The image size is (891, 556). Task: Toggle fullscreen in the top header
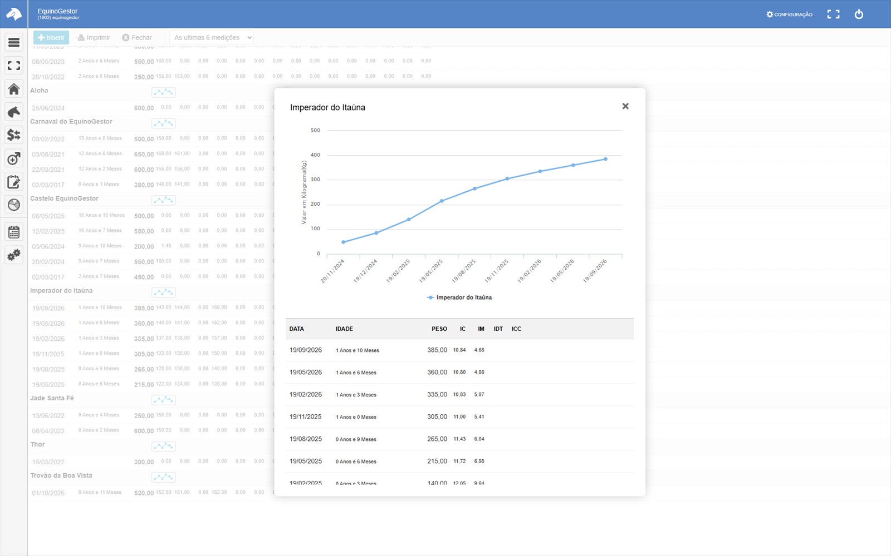coord(833,14)
